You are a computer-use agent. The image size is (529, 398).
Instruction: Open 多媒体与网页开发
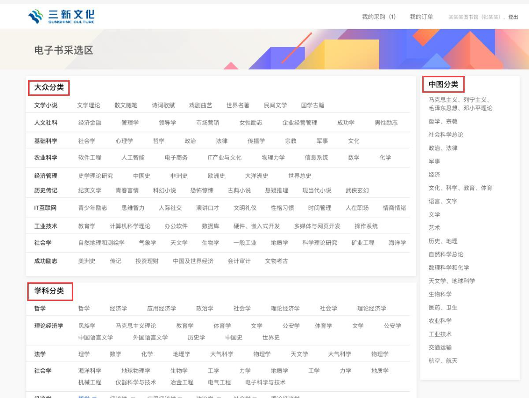coord(317,226)
